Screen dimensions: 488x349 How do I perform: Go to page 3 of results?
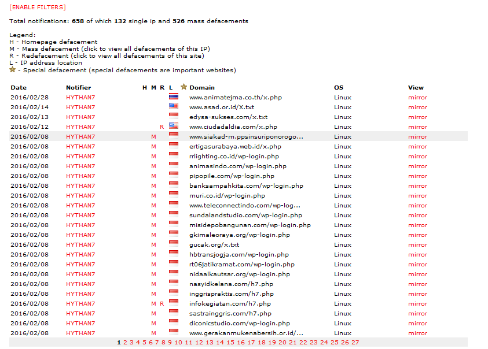(131, 342)
